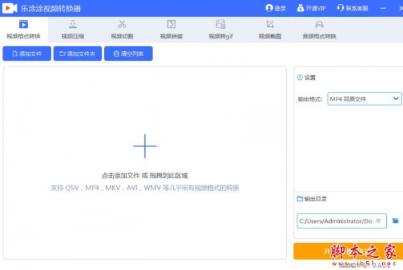Click the 清空列表 button
The width and height of the screenshot is (403, 270).
click(128, 54)
